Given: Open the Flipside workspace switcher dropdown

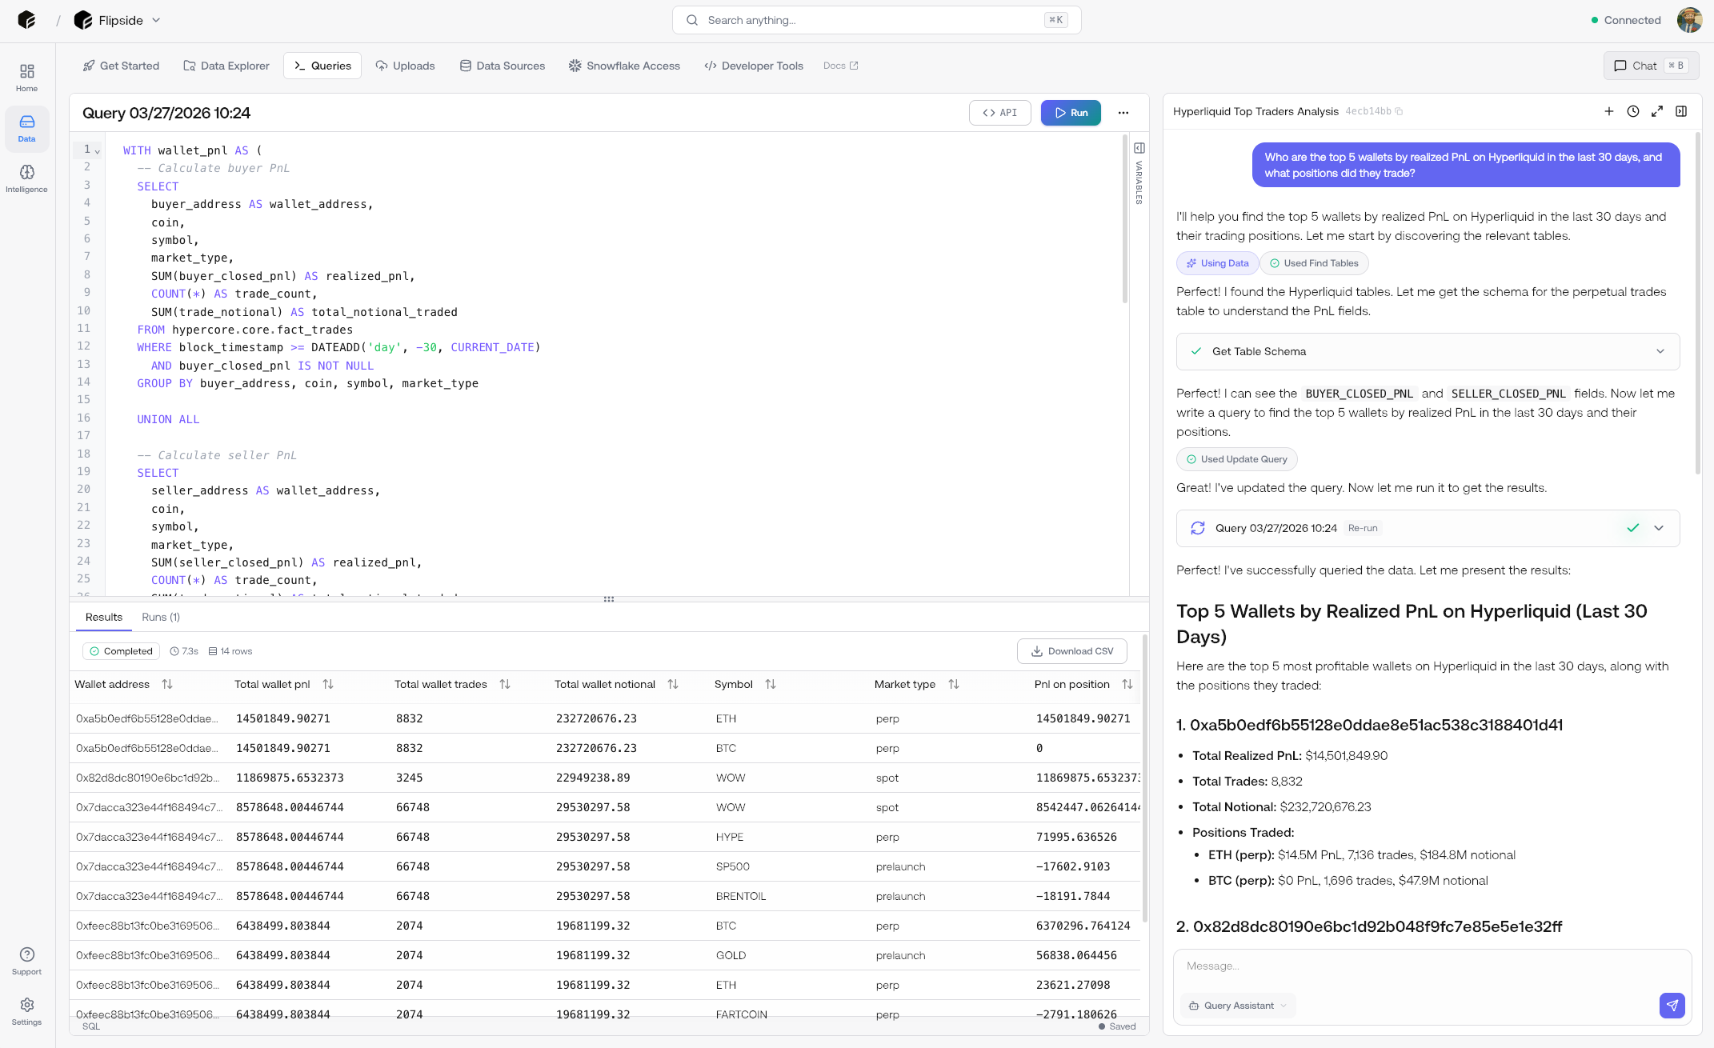Looking at the screenshot, I should 155,20.
